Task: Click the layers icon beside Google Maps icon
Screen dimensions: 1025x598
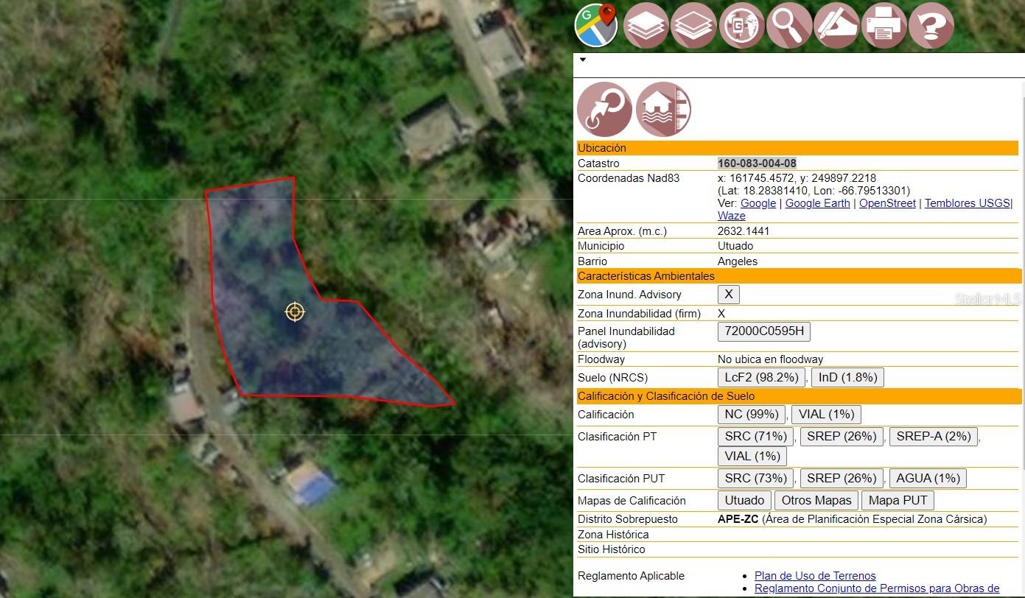Action: (x=646, y=26)
